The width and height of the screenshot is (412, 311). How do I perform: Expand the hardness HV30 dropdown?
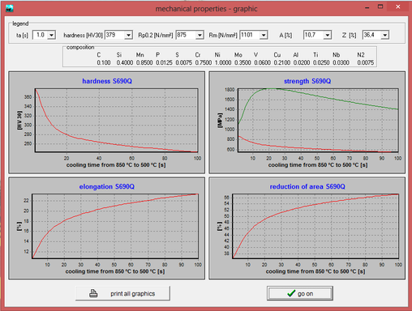129,35
